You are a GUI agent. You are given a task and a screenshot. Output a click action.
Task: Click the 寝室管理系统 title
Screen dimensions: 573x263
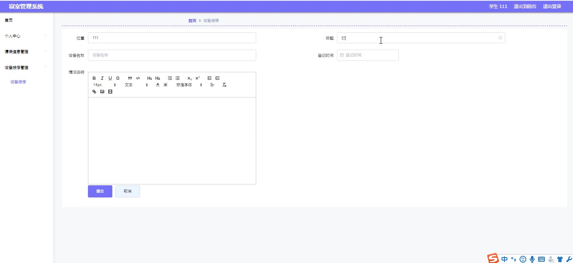tap(26, 6)
